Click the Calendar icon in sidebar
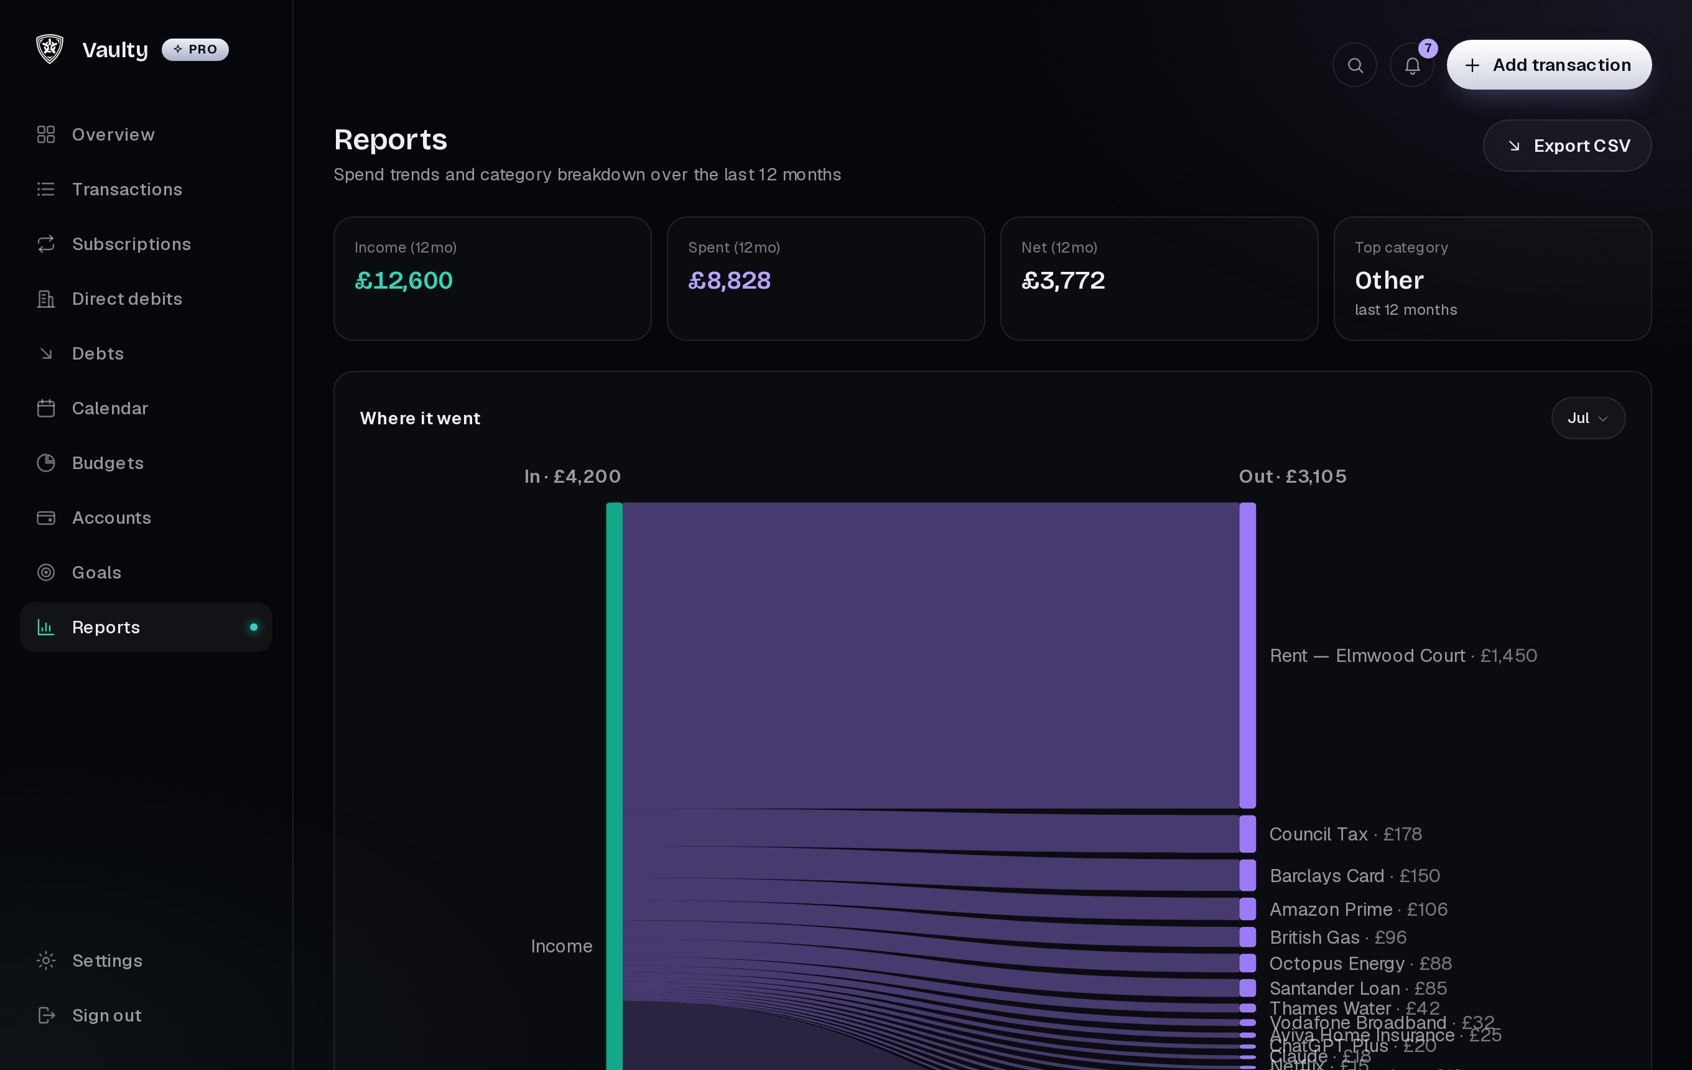The image size is (1692, 1070). tap(47, 408)
